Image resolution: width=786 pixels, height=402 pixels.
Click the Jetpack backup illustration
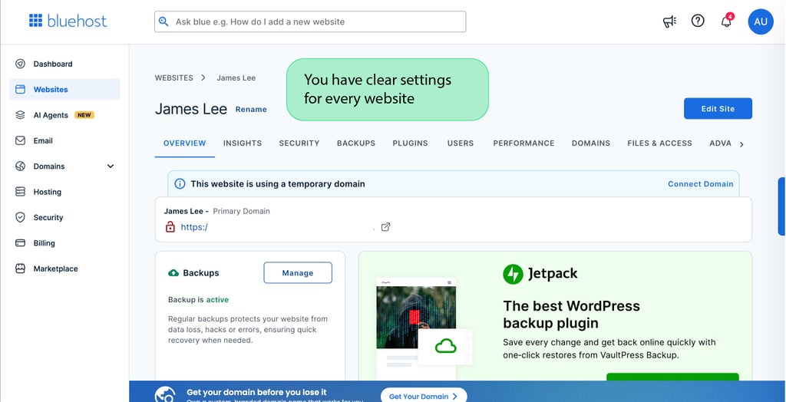click(x=424, y=328)
